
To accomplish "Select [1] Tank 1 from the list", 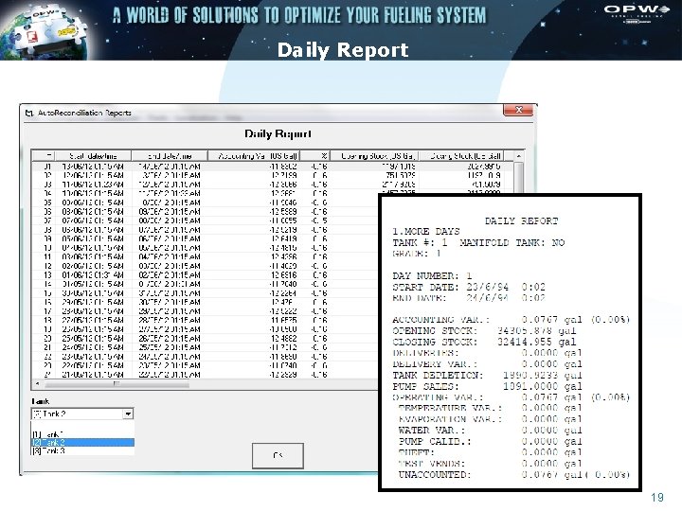I will tap(82, 433).
